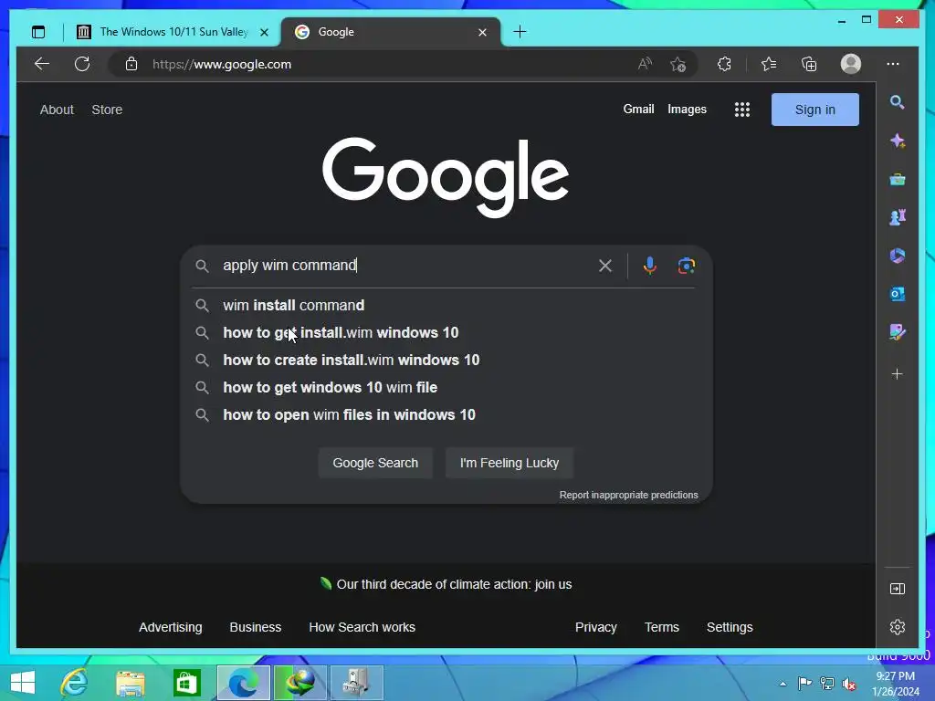This screenshot has width=935, height=701.
Task: Open the taskbar clock 9:27 PM
Action: tap(895, 684)
